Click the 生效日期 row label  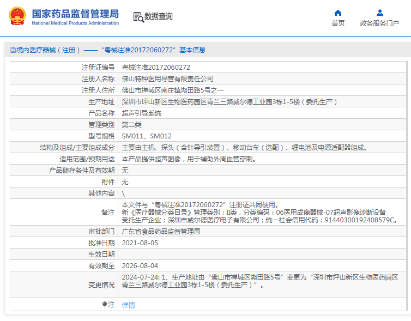click(101, 254)
